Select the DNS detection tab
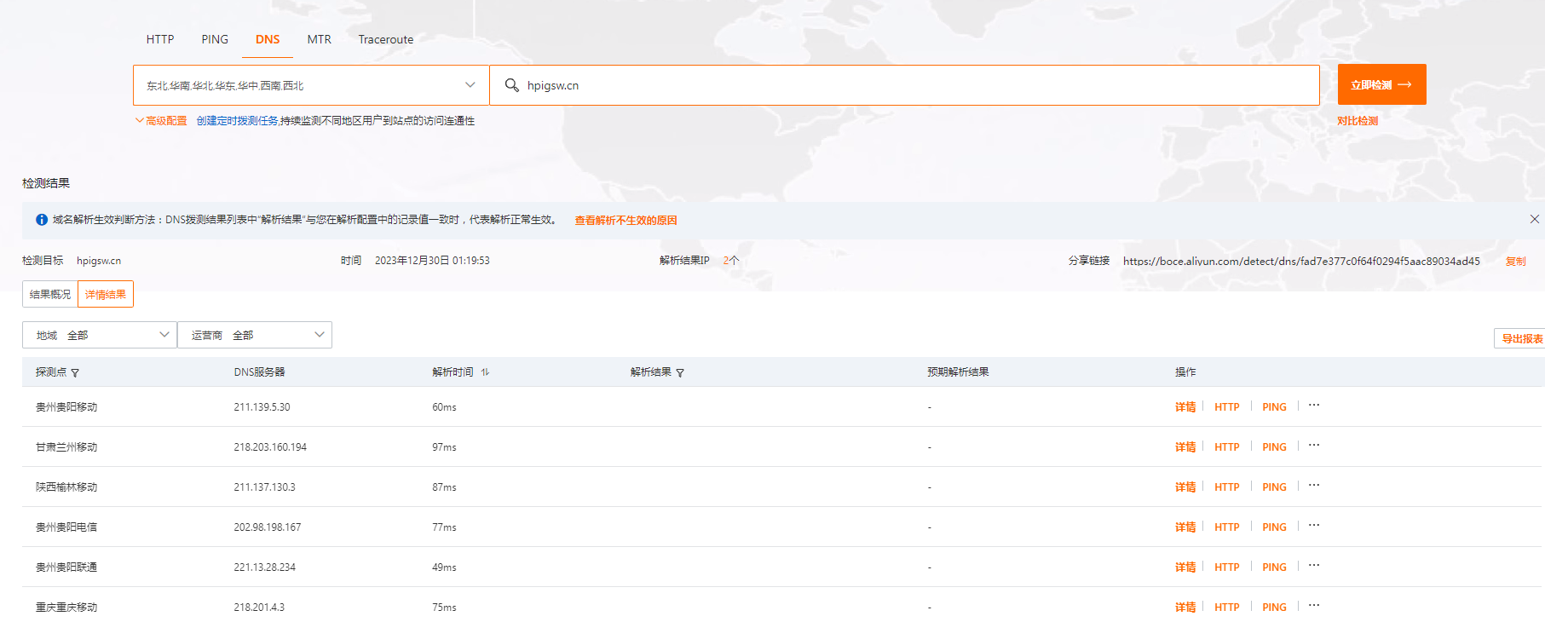 (x=268, y=39)
